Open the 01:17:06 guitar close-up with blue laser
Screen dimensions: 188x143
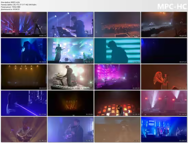coord(24,103)
